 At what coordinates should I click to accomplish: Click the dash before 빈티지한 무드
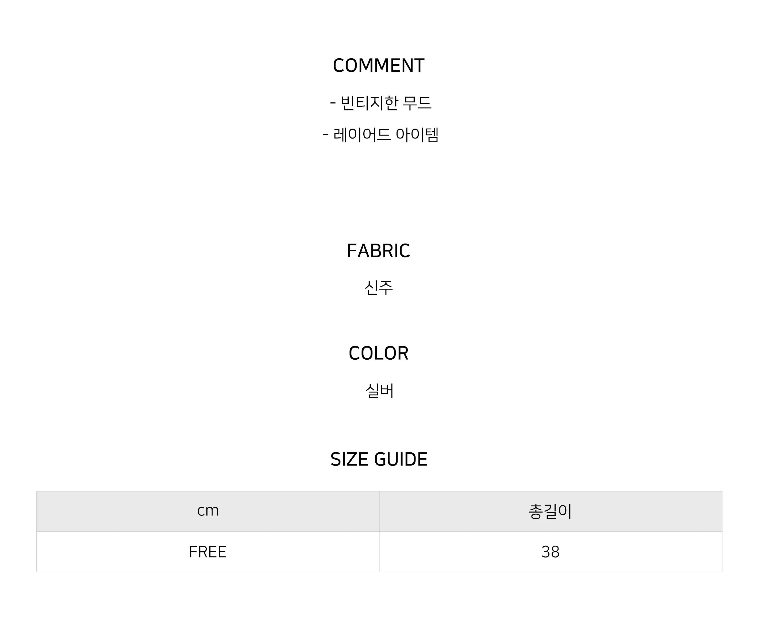[x=333, y=103]
